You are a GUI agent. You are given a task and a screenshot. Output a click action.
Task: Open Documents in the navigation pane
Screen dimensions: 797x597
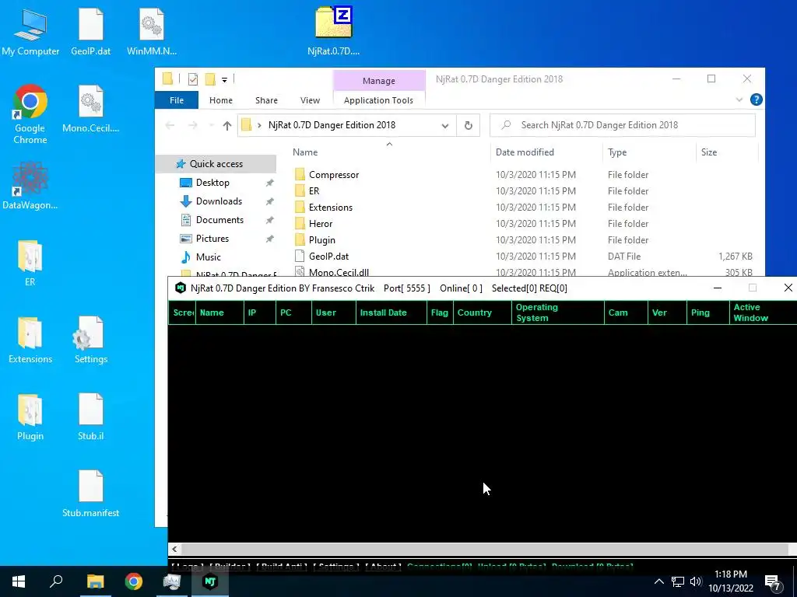coord(219,220)
